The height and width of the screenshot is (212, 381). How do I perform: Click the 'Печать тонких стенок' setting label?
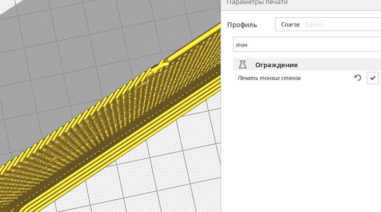[x=269, y=78]
